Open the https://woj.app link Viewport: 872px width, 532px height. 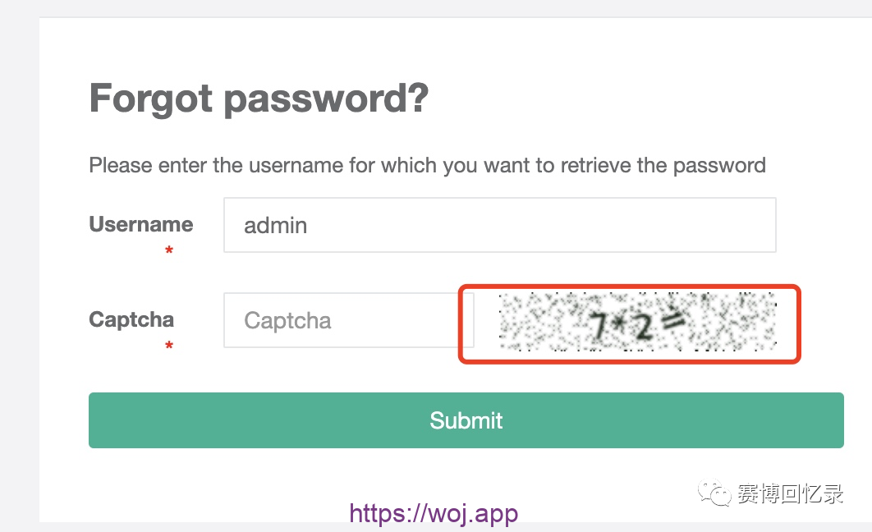pos(434,514)
